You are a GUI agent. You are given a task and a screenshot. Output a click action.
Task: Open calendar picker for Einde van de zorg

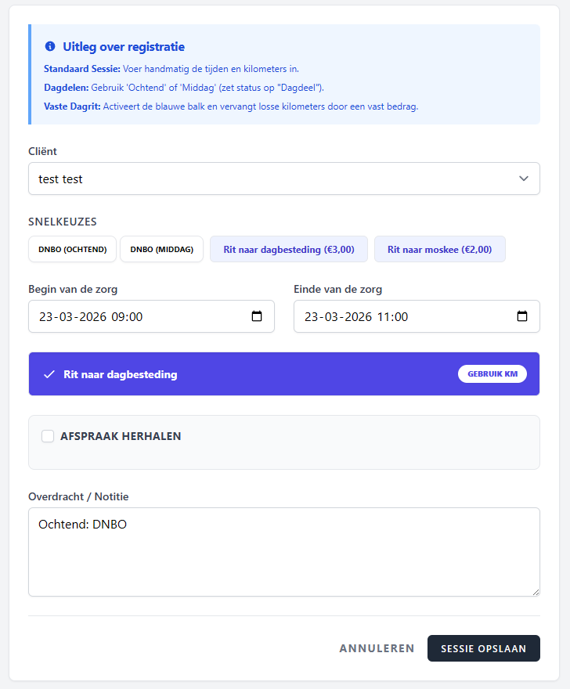click(x=522, y=316)
